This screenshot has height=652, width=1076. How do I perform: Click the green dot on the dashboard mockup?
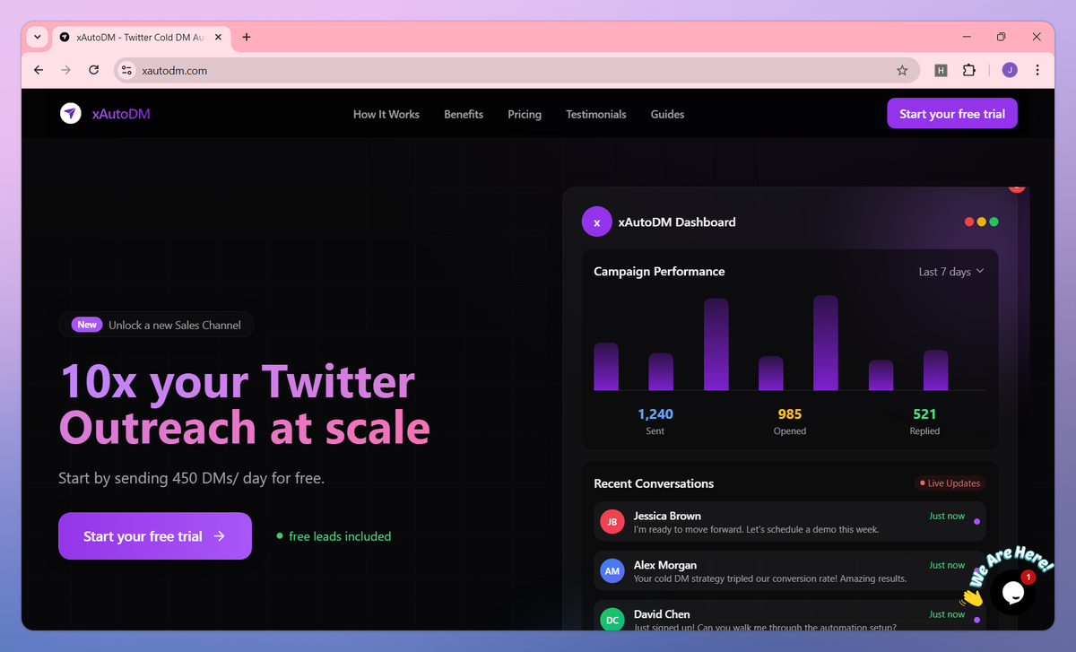click(994, 222)
